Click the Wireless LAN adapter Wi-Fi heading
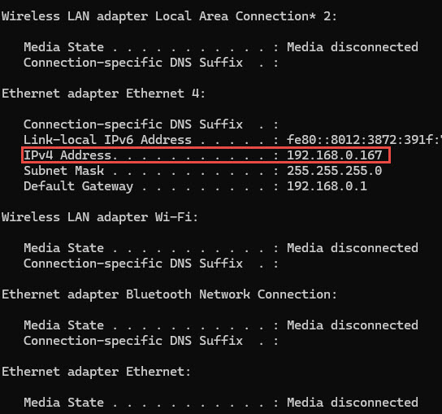The height and width of the screenshot is (414, 442). point(100,217)
